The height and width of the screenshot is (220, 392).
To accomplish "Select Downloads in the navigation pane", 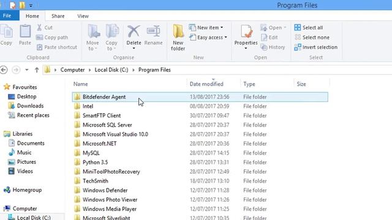I will tap(26, 106).
